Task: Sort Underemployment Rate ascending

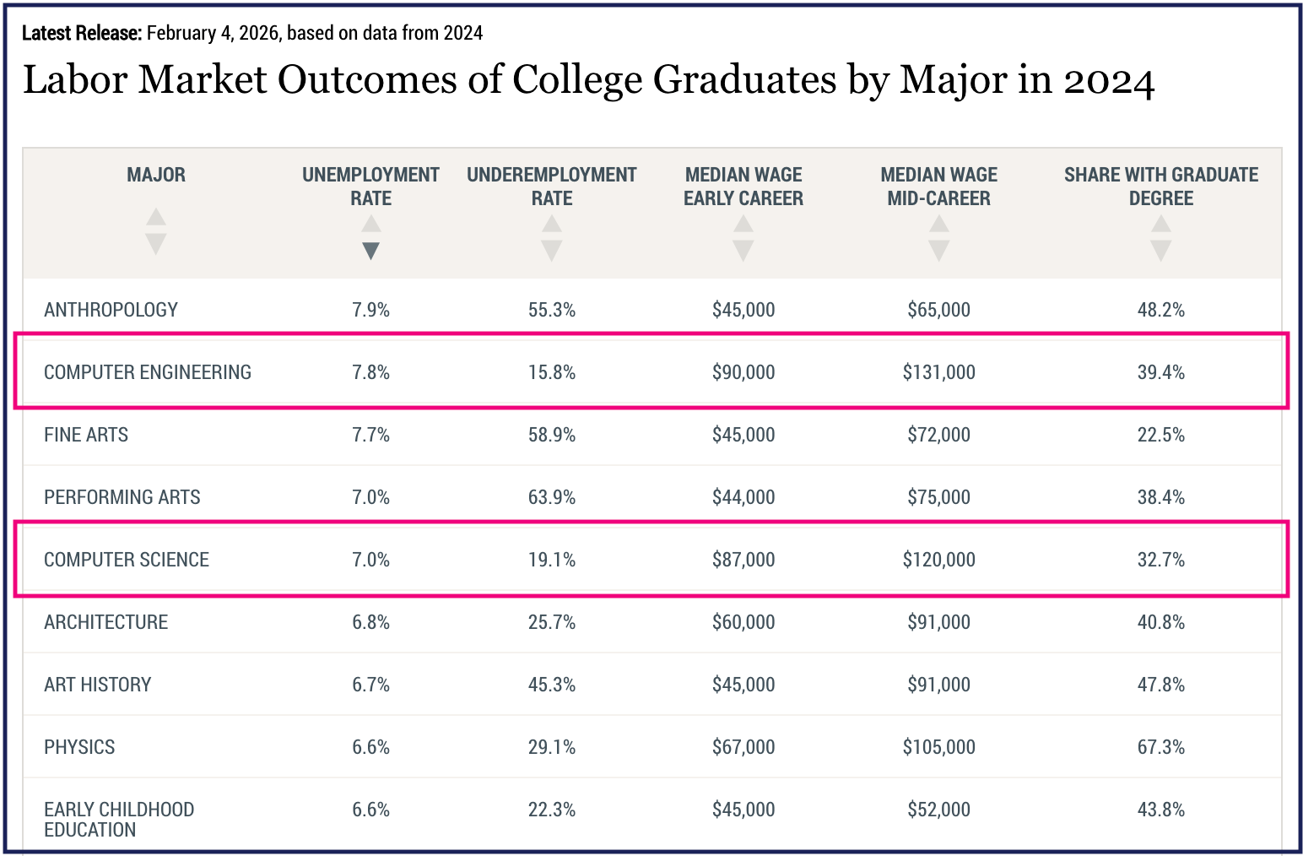Action: 552,225
